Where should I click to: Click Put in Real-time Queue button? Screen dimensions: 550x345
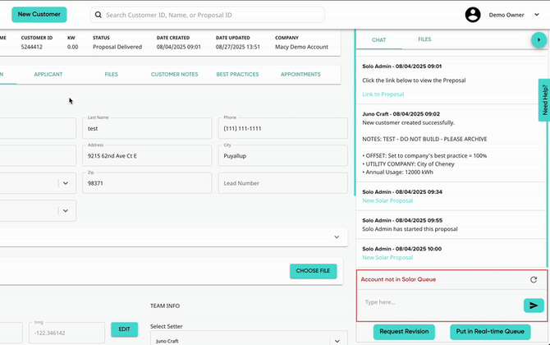(x=490, y=332)
